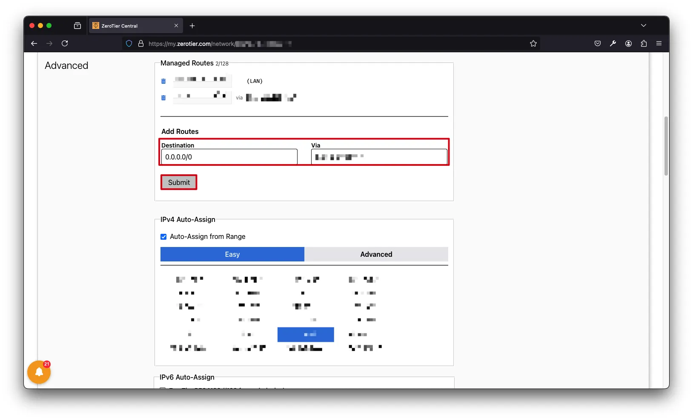Delete the second managed route with via
This screenshot has width=693, height=420.
[163, 98]
